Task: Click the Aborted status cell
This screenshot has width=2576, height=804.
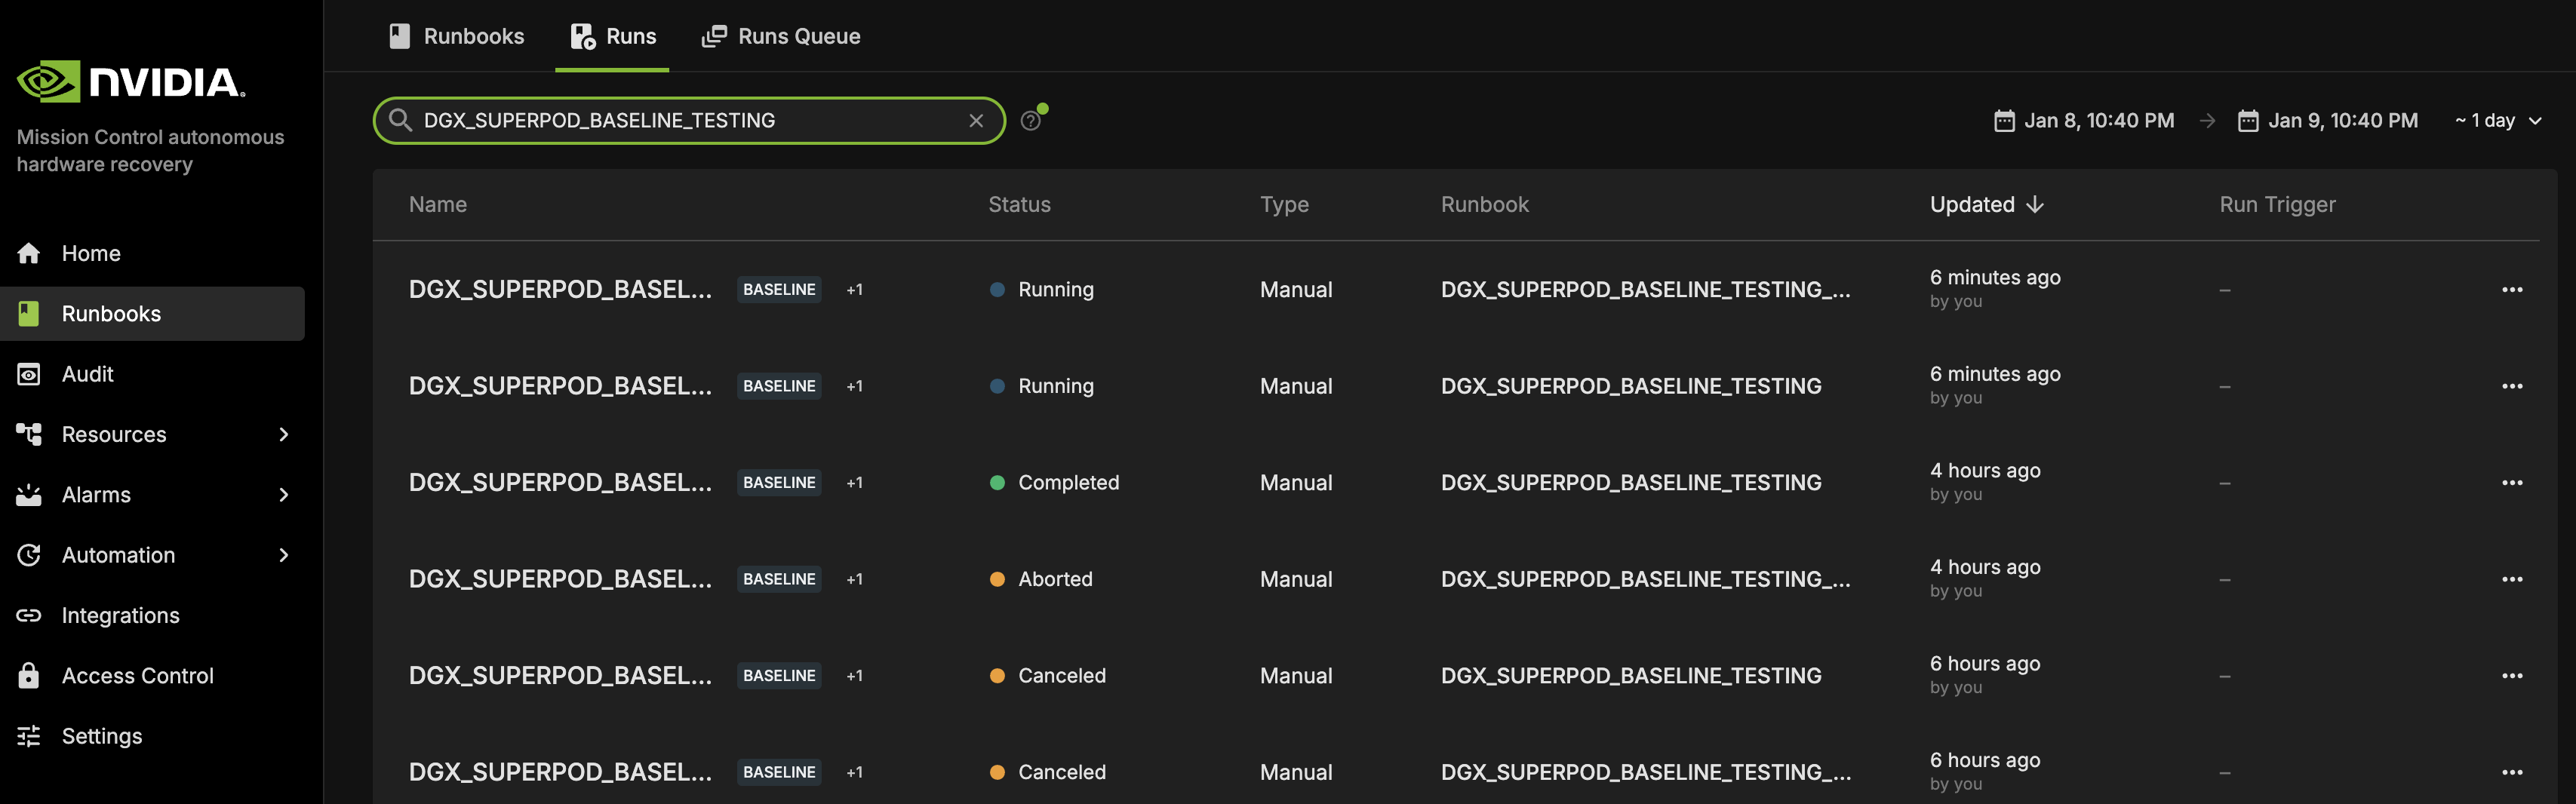Action: [1040, 579]
